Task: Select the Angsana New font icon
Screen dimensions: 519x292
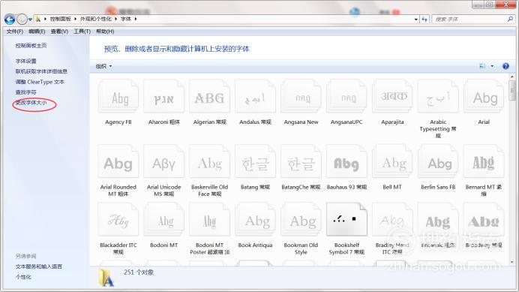Action: point(301,96)
